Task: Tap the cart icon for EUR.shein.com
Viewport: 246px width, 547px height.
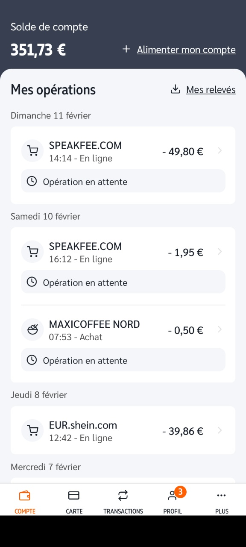Action: click(x=32, y=430)
